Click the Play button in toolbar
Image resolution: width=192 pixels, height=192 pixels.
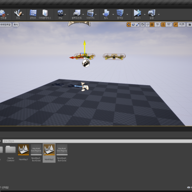tap(137, 14)
